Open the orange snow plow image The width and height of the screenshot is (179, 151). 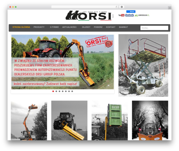[x=150, y=120]
